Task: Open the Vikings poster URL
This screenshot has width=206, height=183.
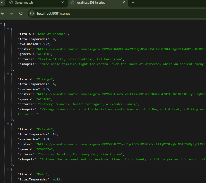Action: coord(121,94)
